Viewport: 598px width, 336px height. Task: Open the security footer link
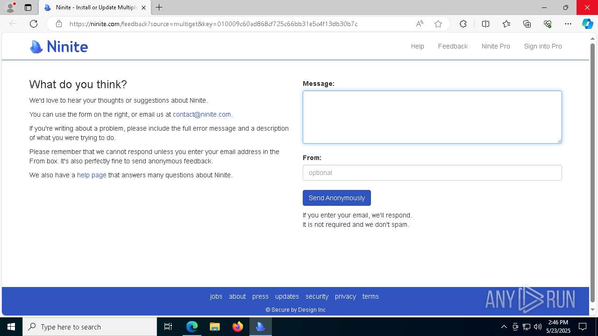click(x=317, y=296)
